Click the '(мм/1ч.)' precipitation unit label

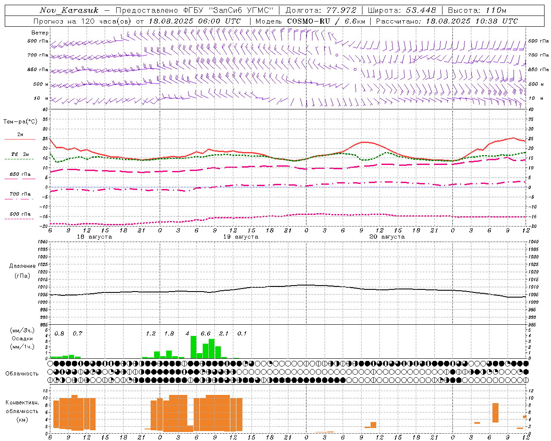click(22, 347)
